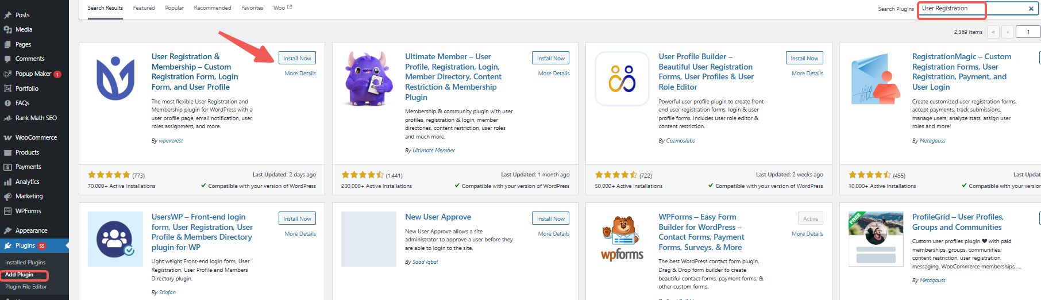
Task: Click the Ultimate Member purple monster thumbnail
Action: tap(369, 79)
